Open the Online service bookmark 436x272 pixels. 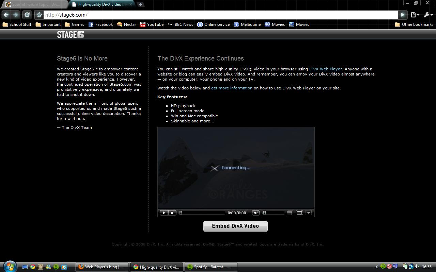pyautogui.click(x=214, y=24)
